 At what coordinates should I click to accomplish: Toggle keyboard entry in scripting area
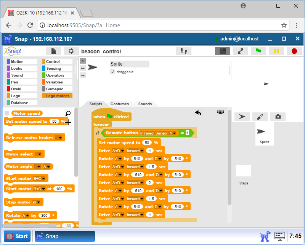[220, 112]
